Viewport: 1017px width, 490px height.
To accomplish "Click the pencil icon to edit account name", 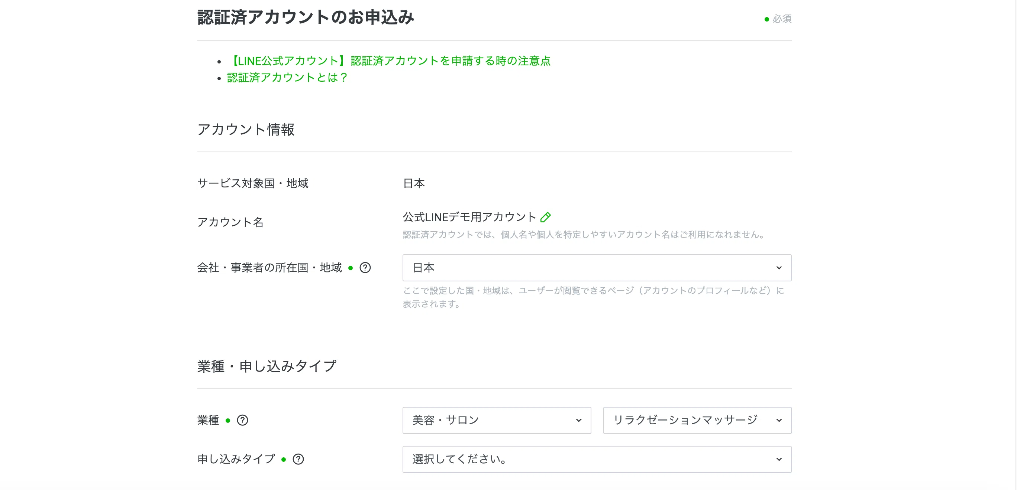I will click(x=545, y=217).
